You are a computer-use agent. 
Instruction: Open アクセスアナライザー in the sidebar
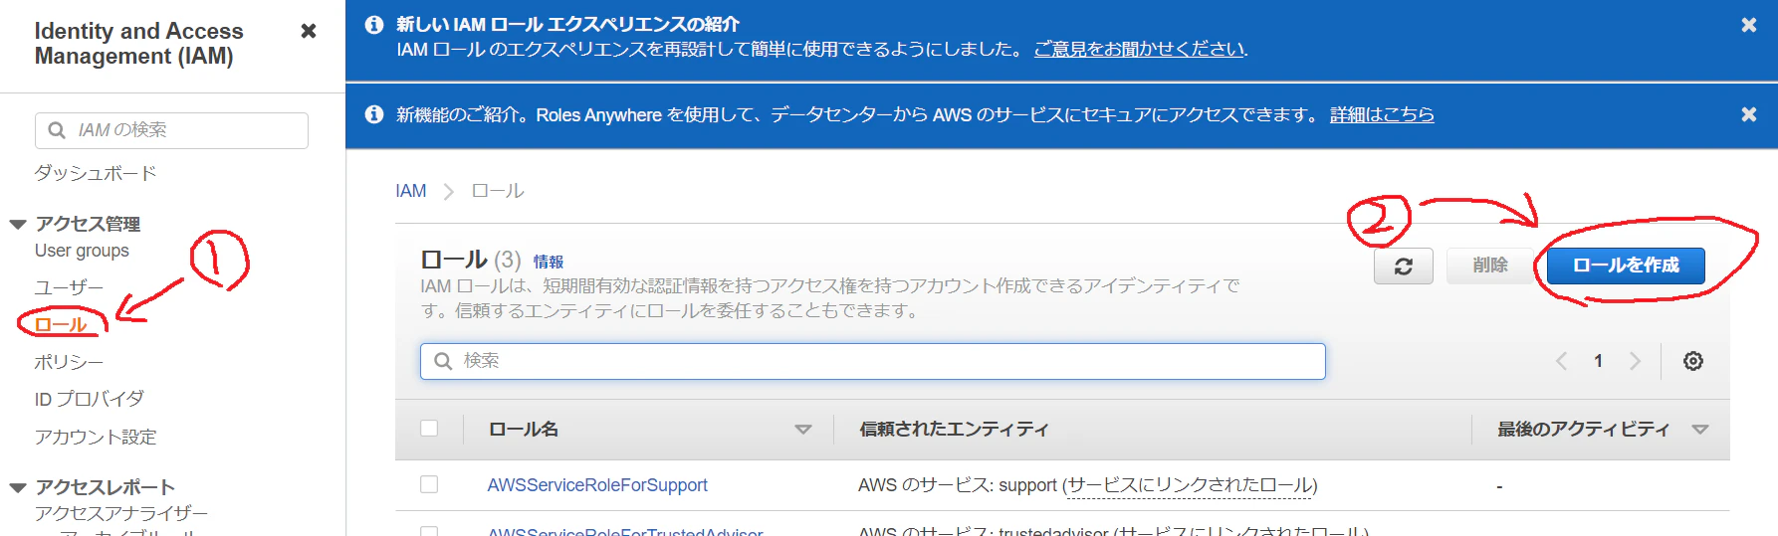pyautogui.click(x=121, y=513)
